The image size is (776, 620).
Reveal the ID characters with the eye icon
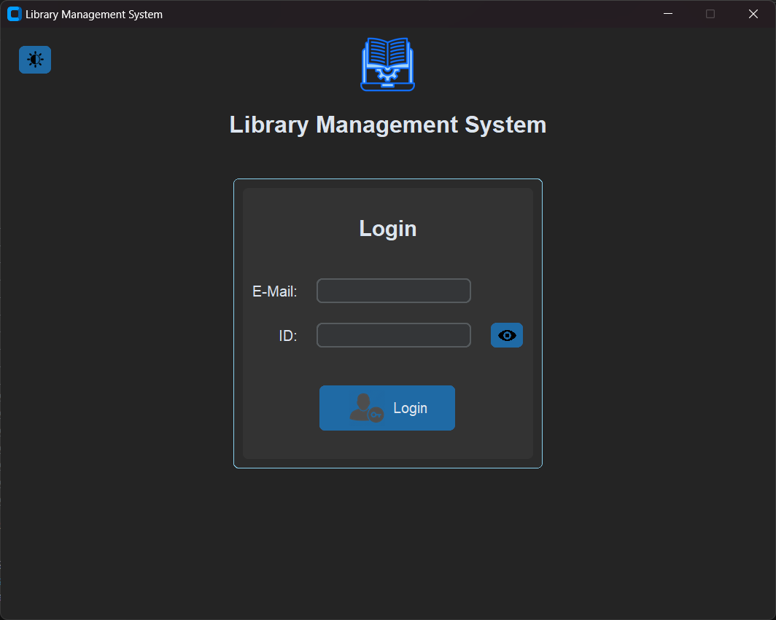[x=506, y=335]
